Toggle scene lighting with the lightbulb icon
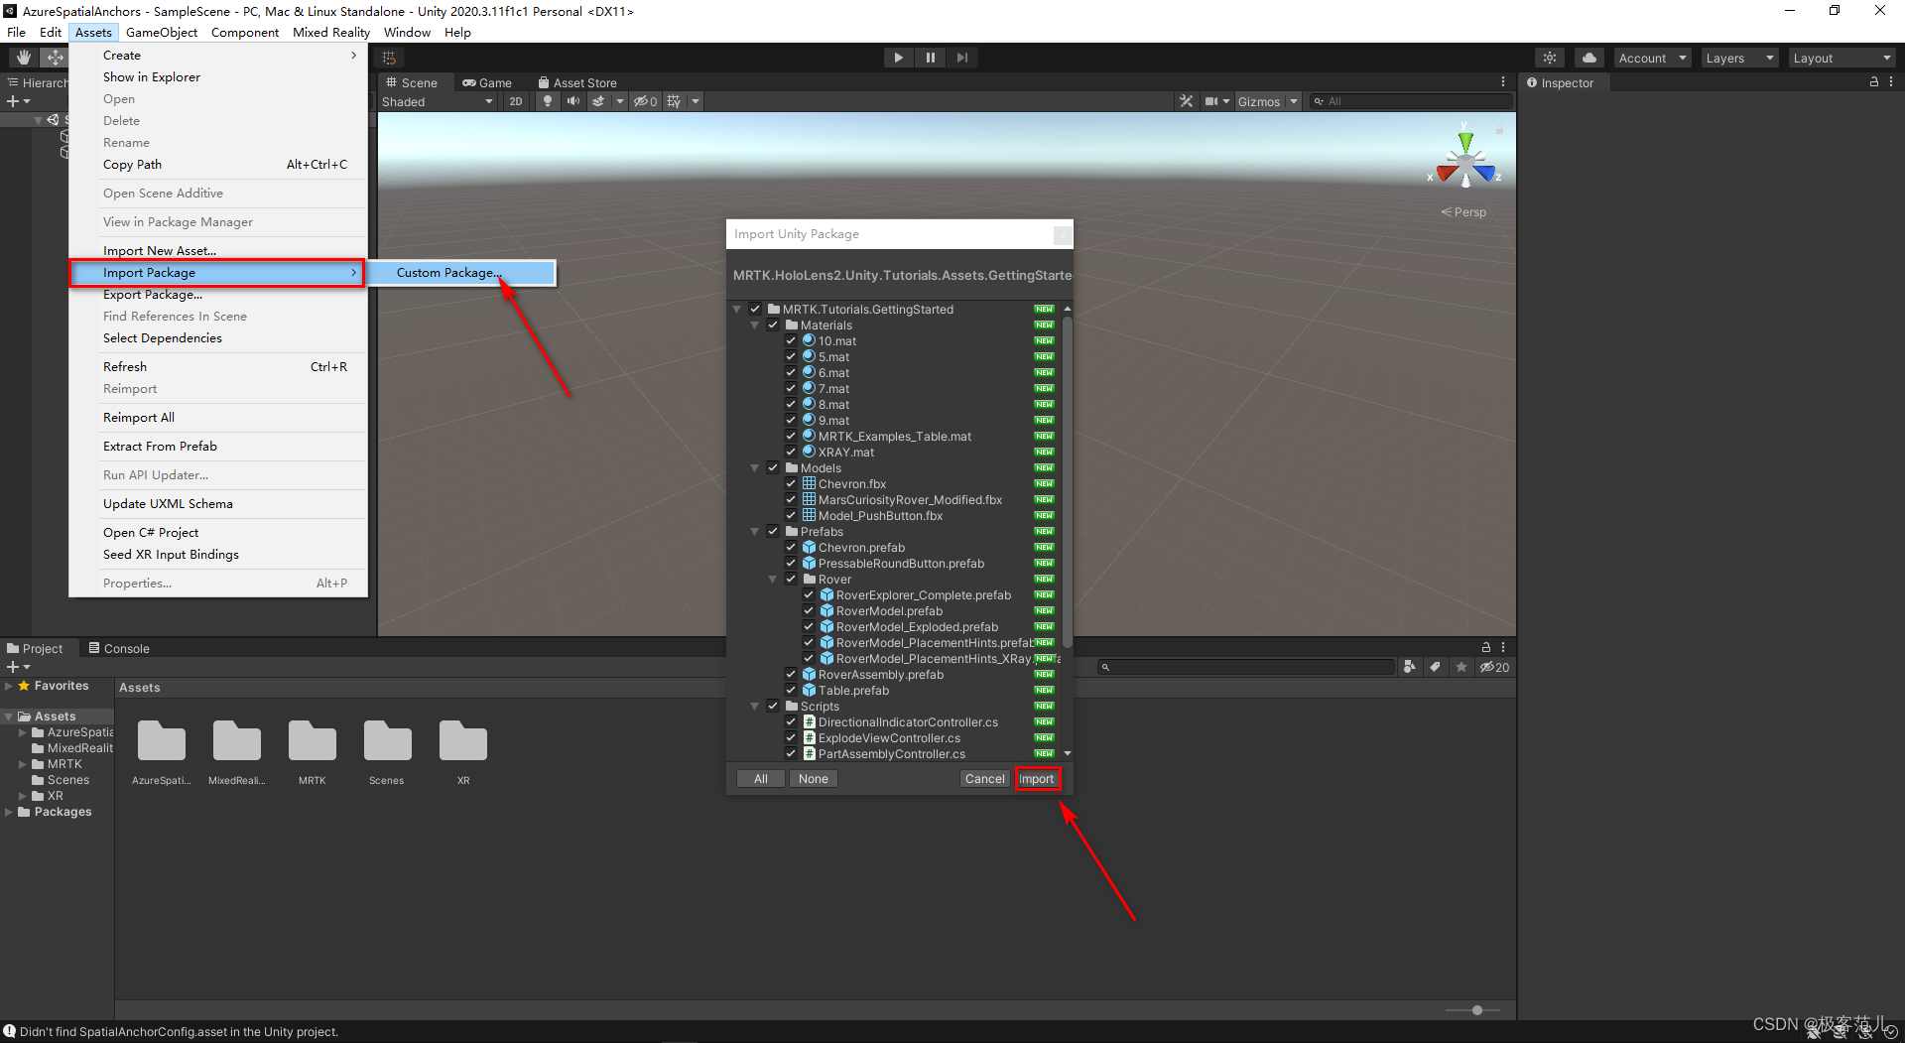This screenshot has height=1043, width=1905. tap(547, 101)
